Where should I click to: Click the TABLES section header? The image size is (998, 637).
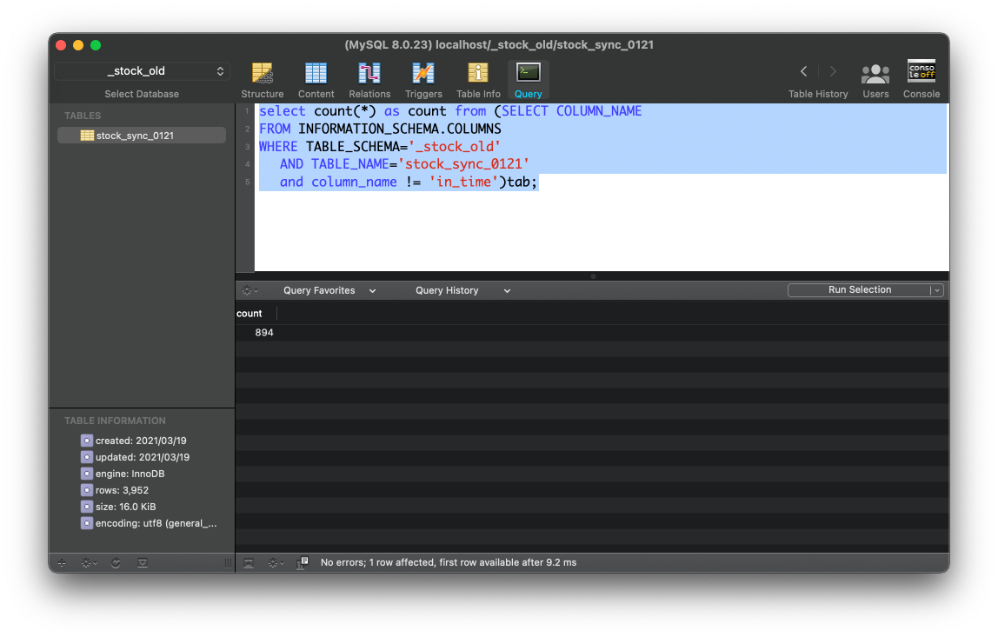82,116
